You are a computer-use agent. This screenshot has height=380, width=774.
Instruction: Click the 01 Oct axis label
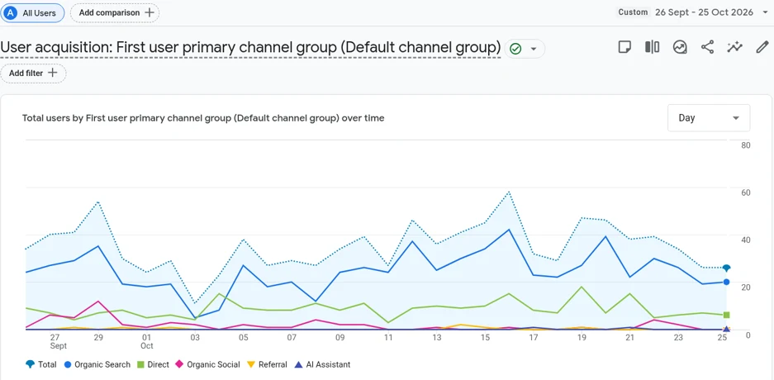[x=146, y=341]
